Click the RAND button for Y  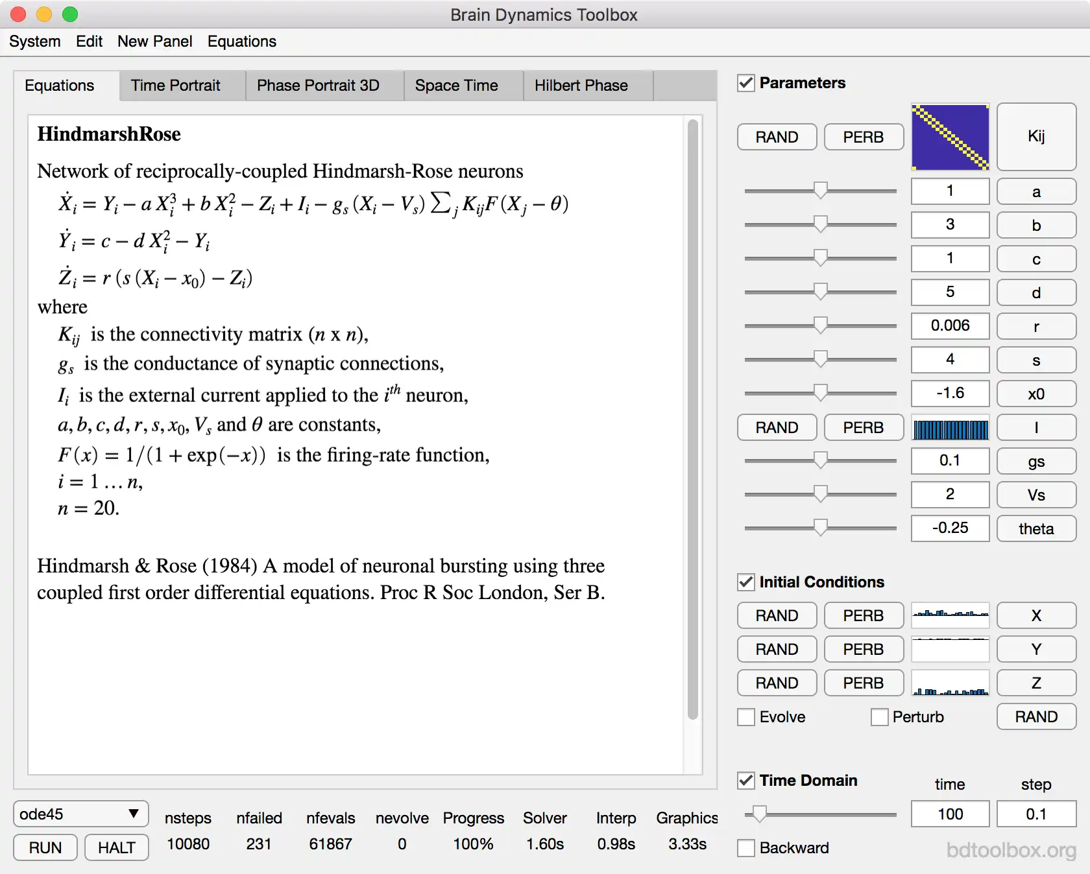click(777, 649)
